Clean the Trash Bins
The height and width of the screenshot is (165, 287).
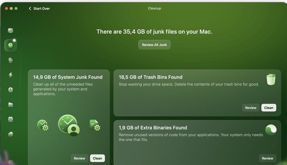(x=269, y=108)
